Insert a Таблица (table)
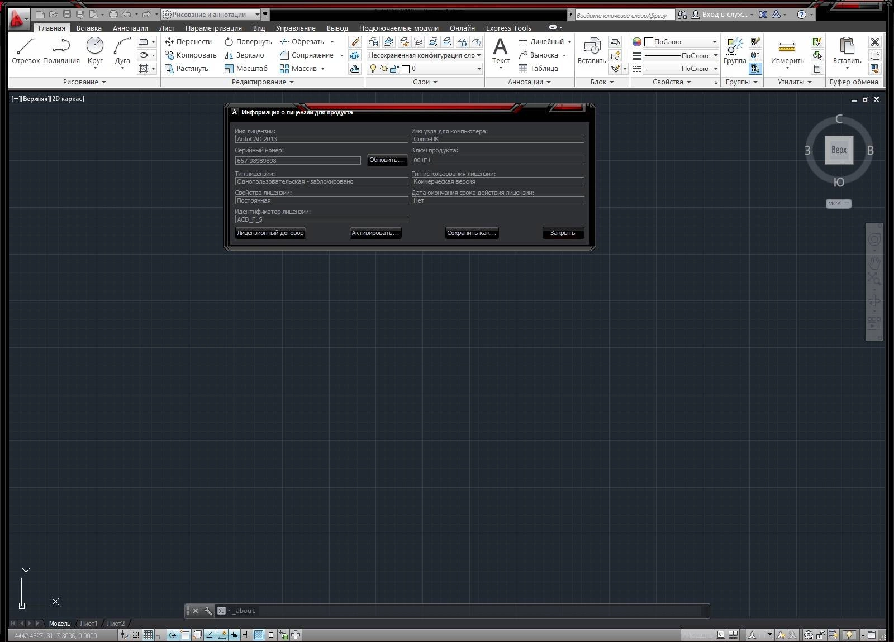The width and height of the screenshot is (894, 642). click(x=538, y=69)
